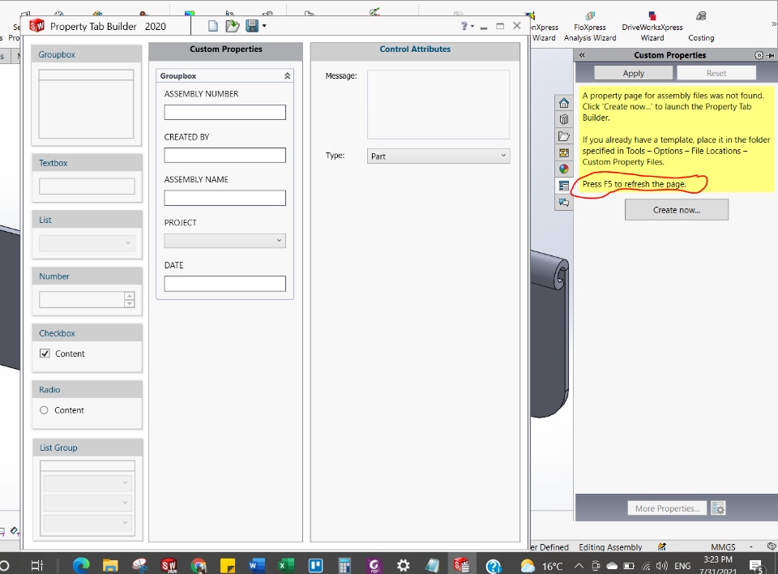Image resolution: width=778 pixels, height=574 pixels.
Task: Click the CREATED BY text field
Action: 224,156
